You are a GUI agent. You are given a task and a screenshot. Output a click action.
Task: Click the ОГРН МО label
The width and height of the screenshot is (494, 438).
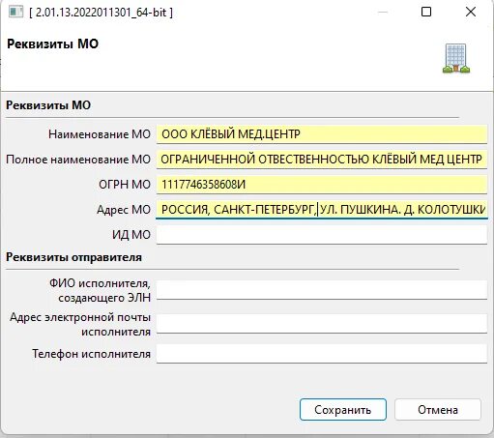(125, 185)
